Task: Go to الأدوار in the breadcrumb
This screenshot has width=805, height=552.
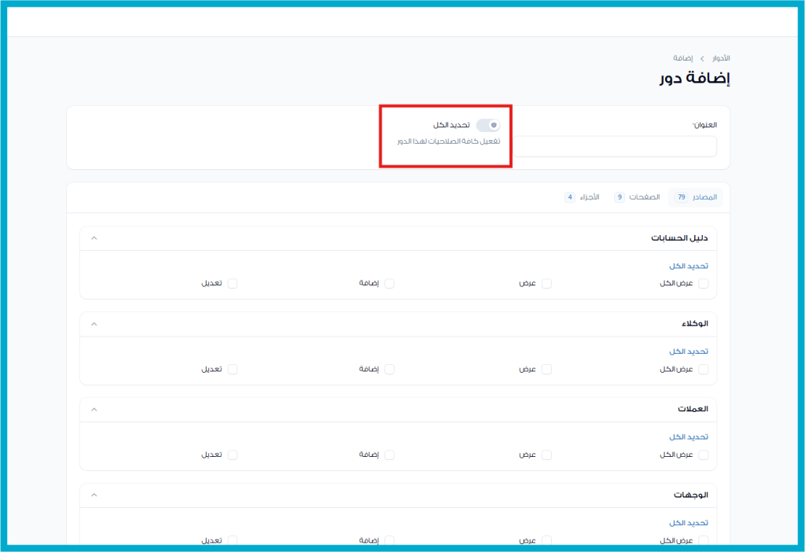Action: click(721, 59)
